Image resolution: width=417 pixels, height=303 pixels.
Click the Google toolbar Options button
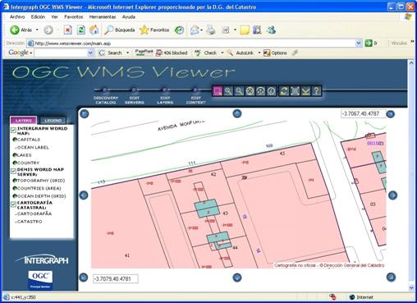pyautogui.click(x=275, y=53)
